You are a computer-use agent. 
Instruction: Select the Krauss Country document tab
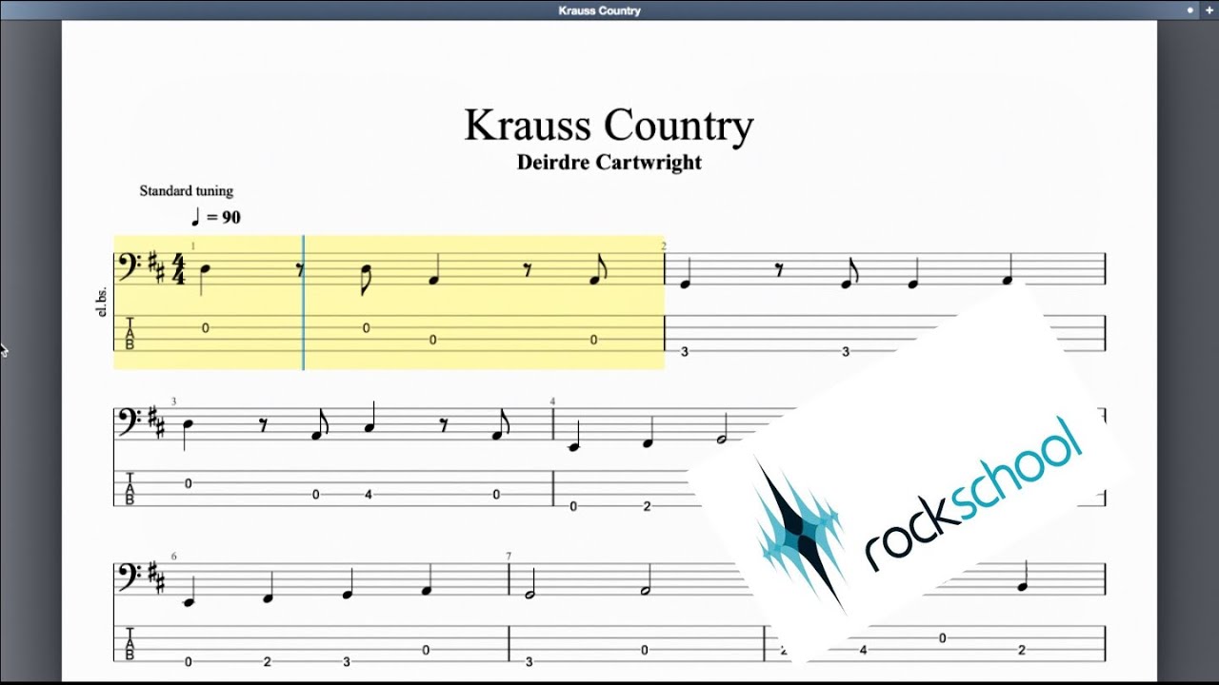click(599, 10)
